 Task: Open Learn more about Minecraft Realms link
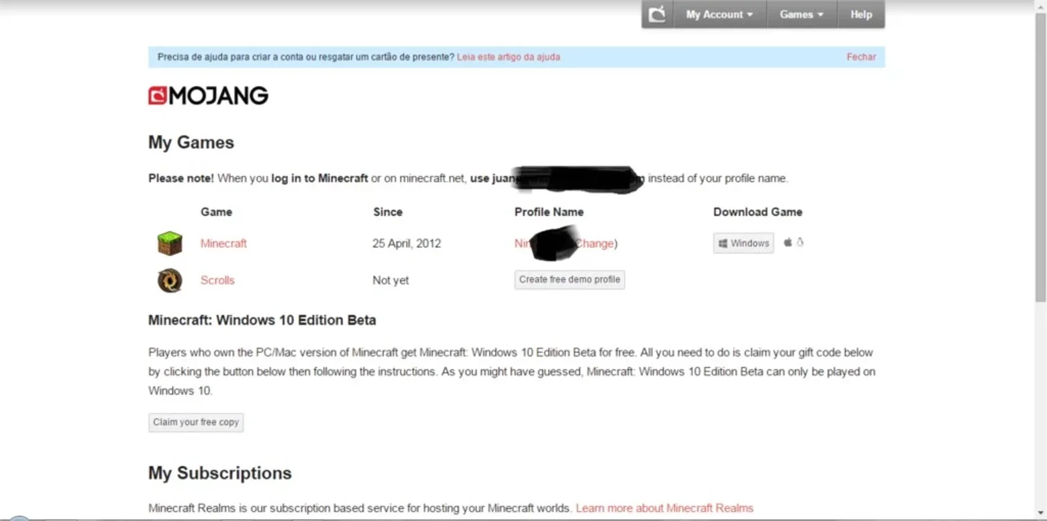tap(664, 508)
